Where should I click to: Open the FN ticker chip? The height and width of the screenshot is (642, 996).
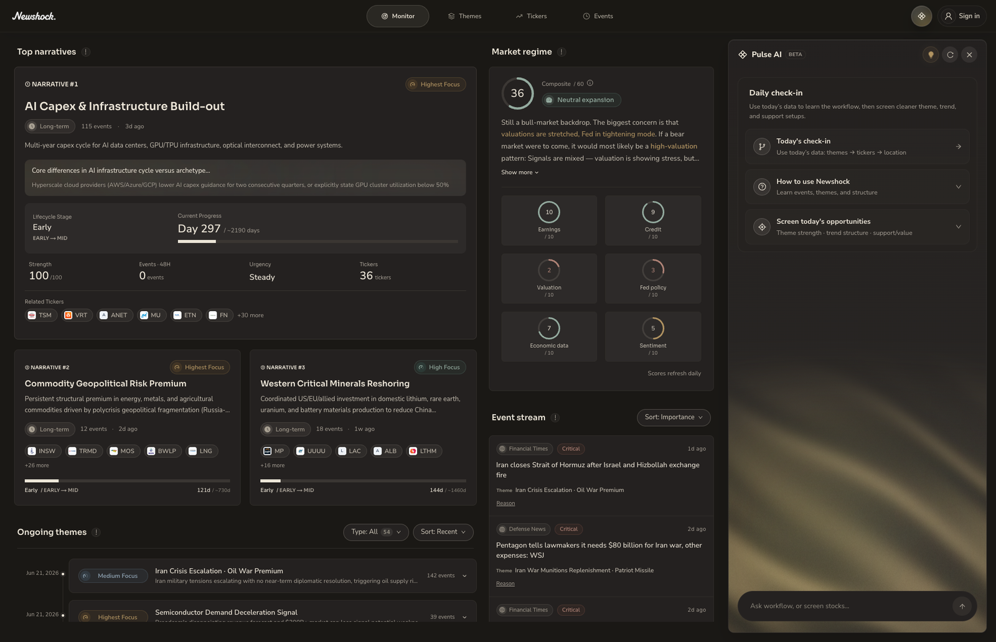(220, 315)
